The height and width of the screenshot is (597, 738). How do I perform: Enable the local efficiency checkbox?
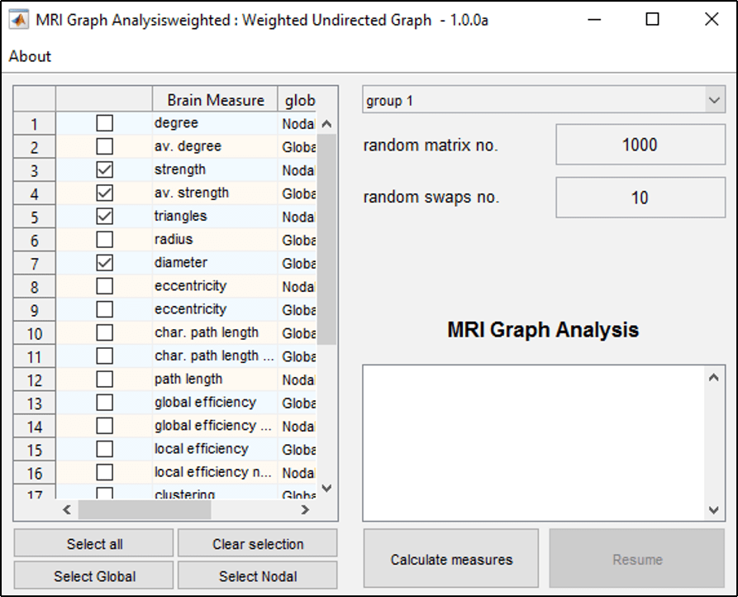104,449
